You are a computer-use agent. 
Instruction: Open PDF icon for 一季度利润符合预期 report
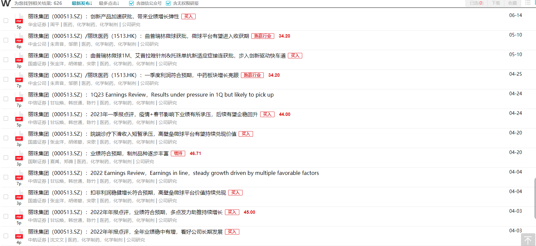click(19, 77)
